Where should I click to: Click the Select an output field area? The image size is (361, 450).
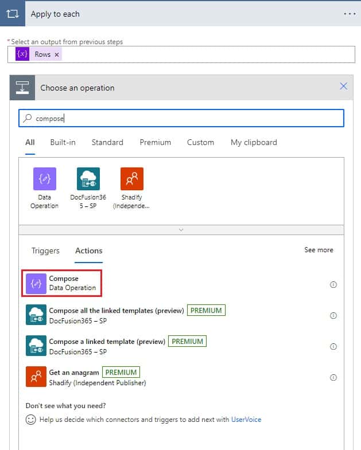[181, 54]
